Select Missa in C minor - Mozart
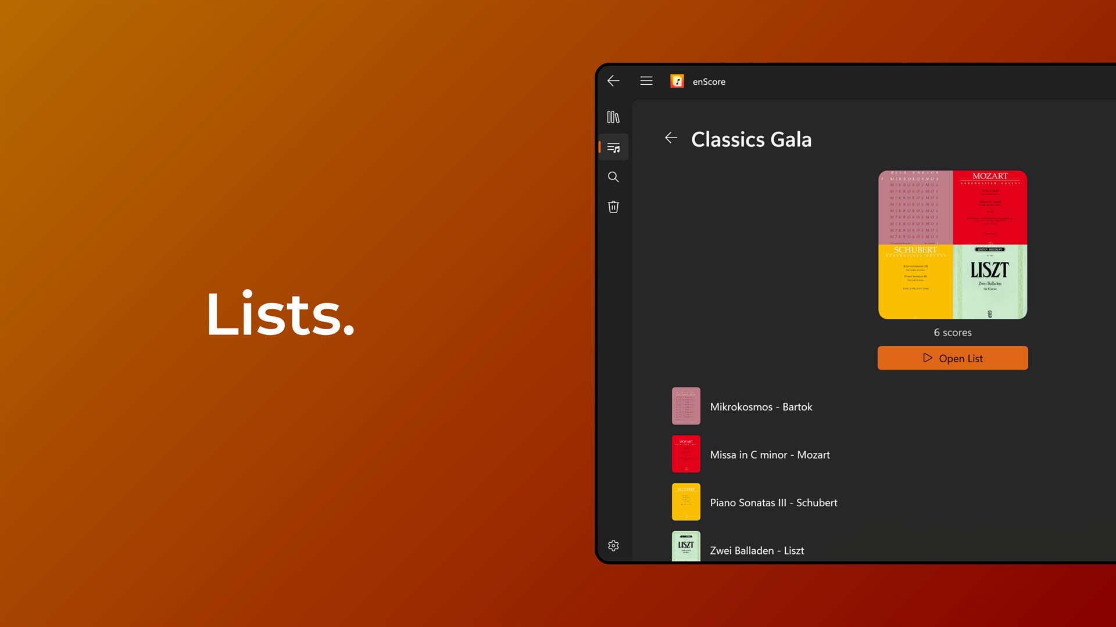 click(770, 455)
